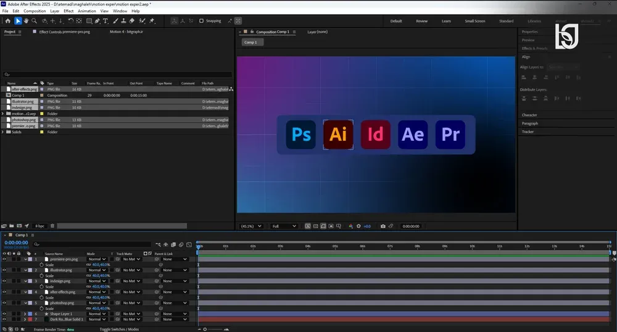Open the Paragraph panel
This screenshot has height=332, width=617.
(529, 123)
